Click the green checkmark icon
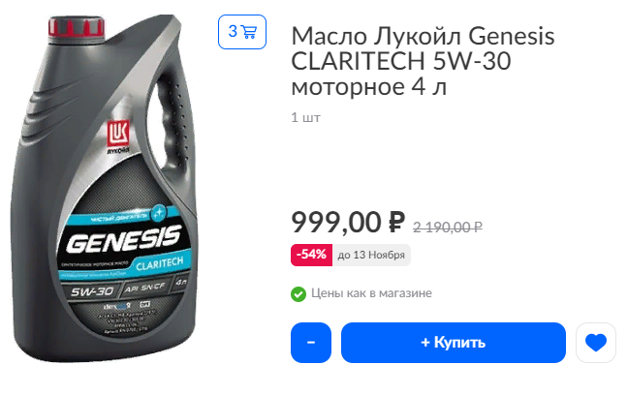This screenshot has height=395, width=628. (298, 293)
